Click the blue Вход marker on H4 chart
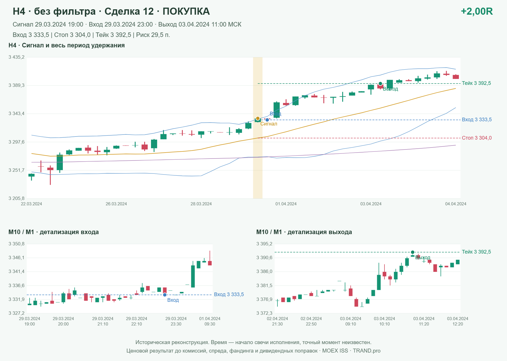The height and width of the screenshot is (361, 507). 267,120
